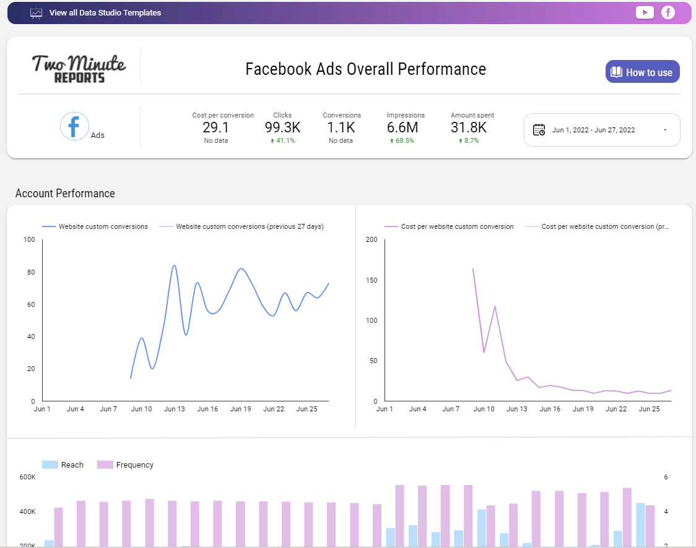696x548 pixels.
Task: Click the book icon on How to use
Action: tap(616, 72)
